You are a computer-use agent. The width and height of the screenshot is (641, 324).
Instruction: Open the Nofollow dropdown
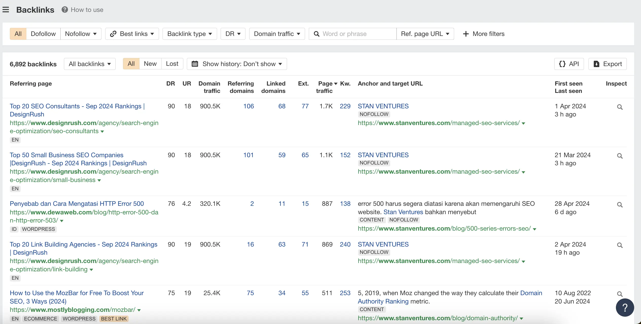(x=81, y=34)
